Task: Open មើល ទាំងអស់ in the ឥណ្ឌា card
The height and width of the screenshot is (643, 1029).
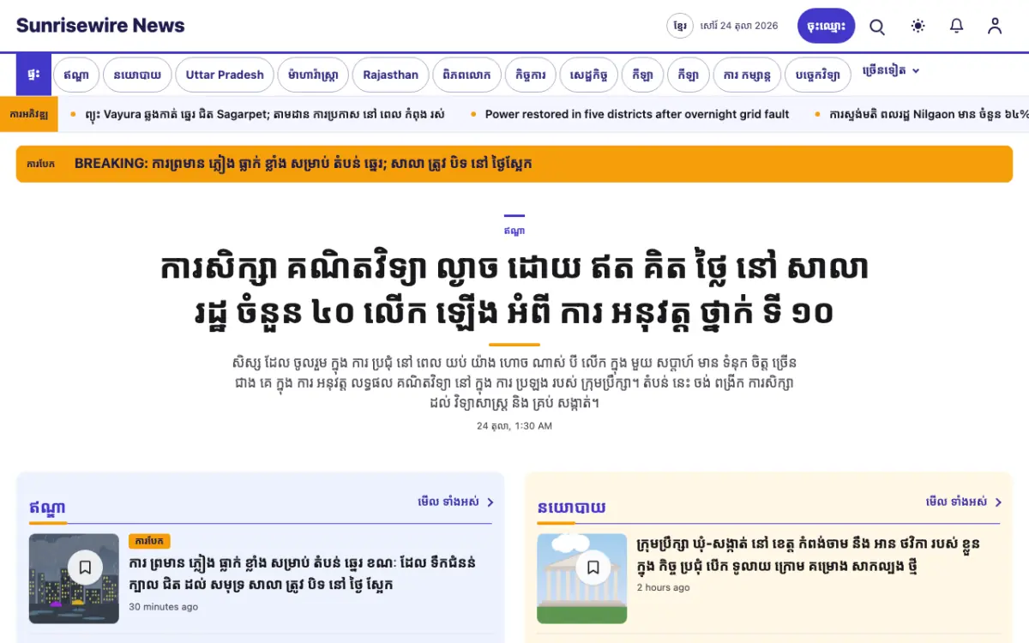Action: (x=448, y=502)
